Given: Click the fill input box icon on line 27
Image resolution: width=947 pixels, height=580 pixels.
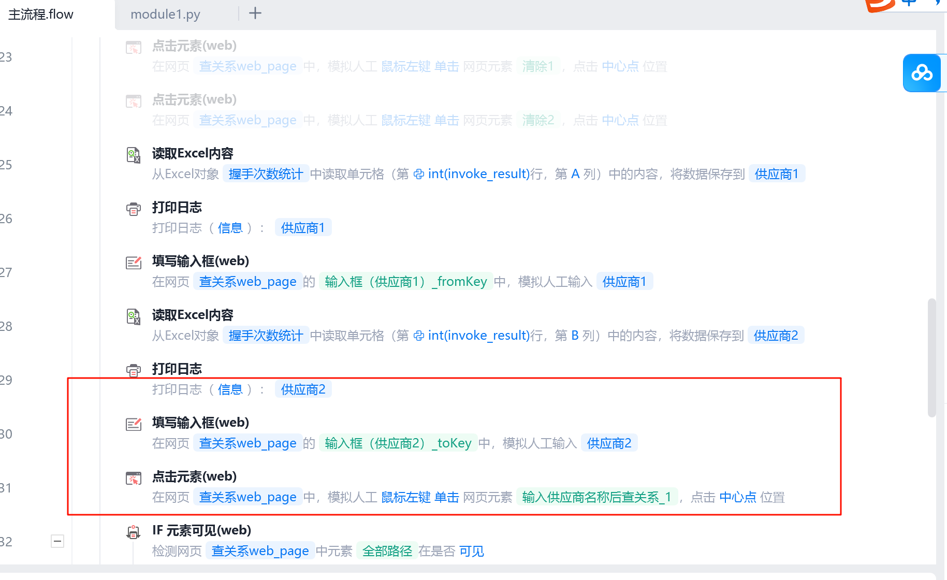Looking at the screenshot, I should pos(134,263).
